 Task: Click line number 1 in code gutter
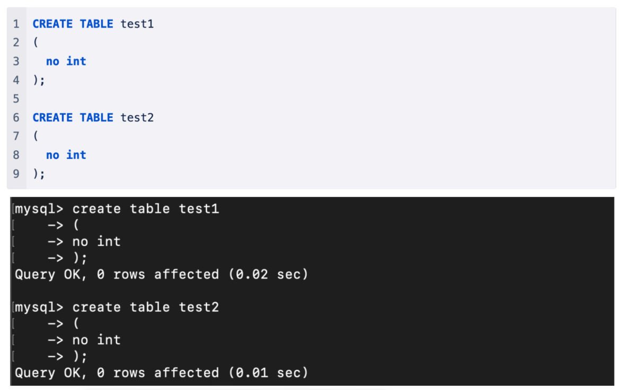coord(16,24)
